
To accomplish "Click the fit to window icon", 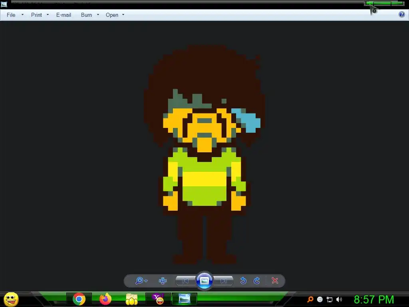I will click(163, 281).
